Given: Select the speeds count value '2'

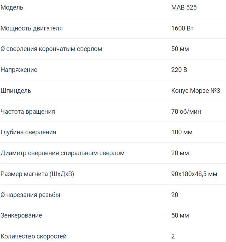Looking at the screenshot, I should (x=173, y=236).
